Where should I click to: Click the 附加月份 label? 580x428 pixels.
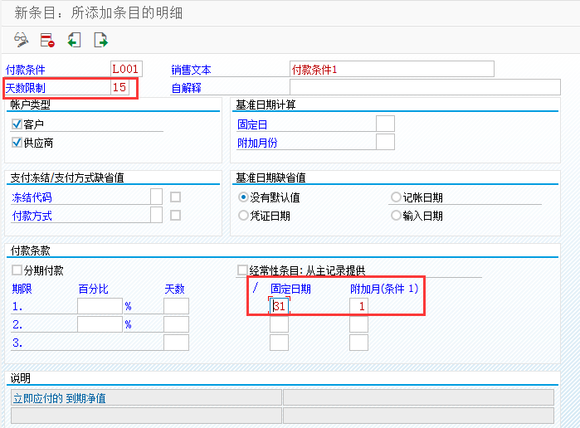(257, 143)
